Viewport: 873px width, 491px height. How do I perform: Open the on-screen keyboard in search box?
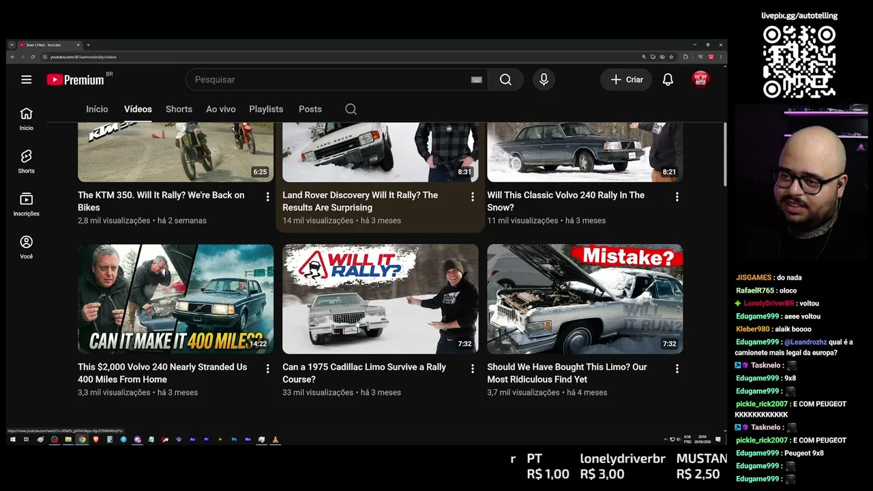coord(477,80)
